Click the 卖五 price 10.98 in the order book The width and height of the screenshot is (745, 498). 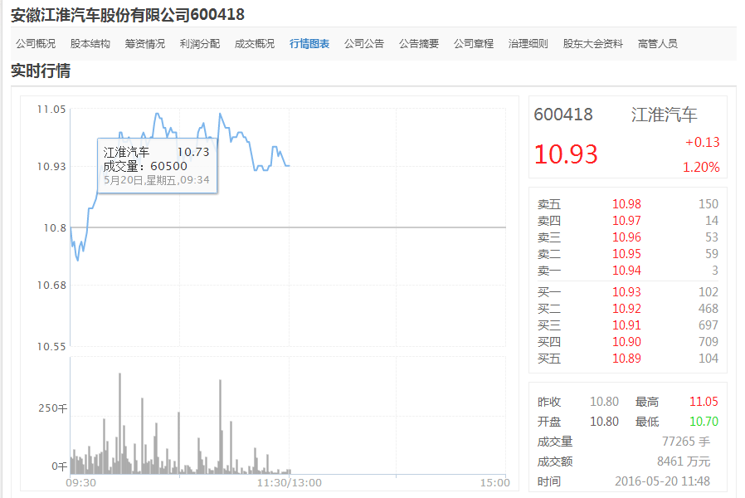pos(626,204)
